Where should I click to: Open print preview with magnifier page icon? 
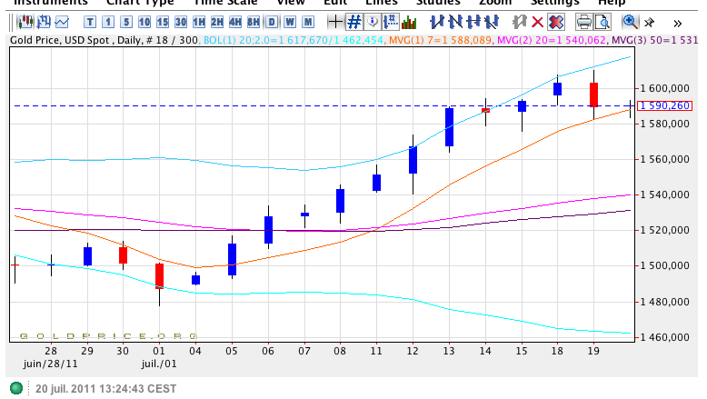pos(603,22)
